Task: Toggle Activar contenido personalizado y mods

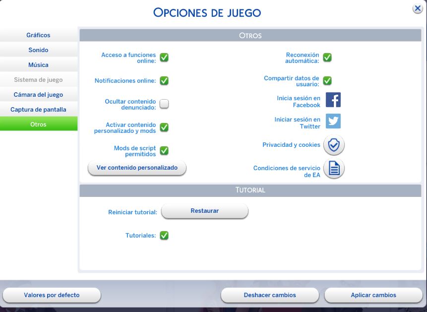Action: tap(164, 127)
